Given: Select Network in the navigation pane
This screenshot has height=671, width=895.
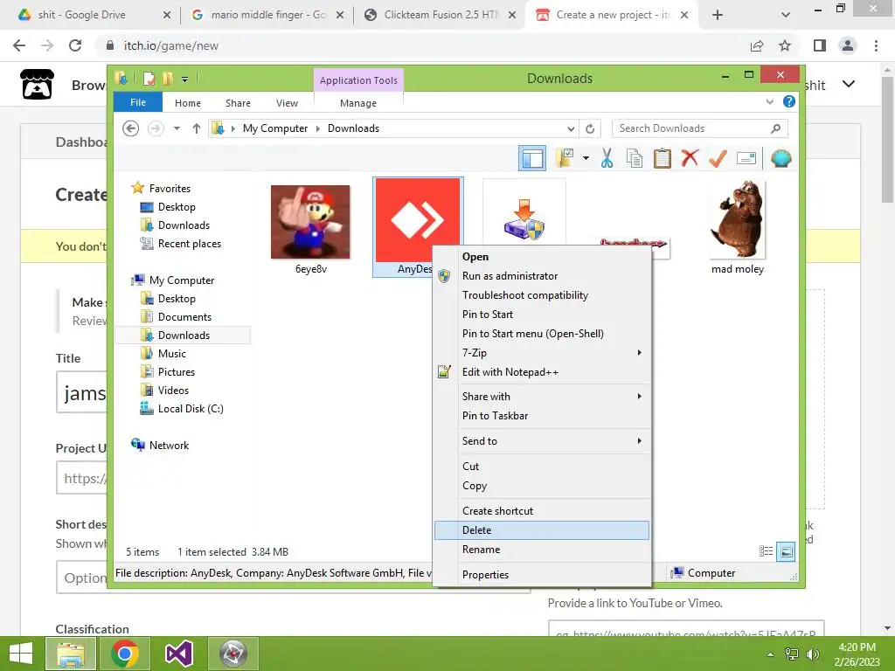Looking at the screenshot, I should (x=169, y=446).
